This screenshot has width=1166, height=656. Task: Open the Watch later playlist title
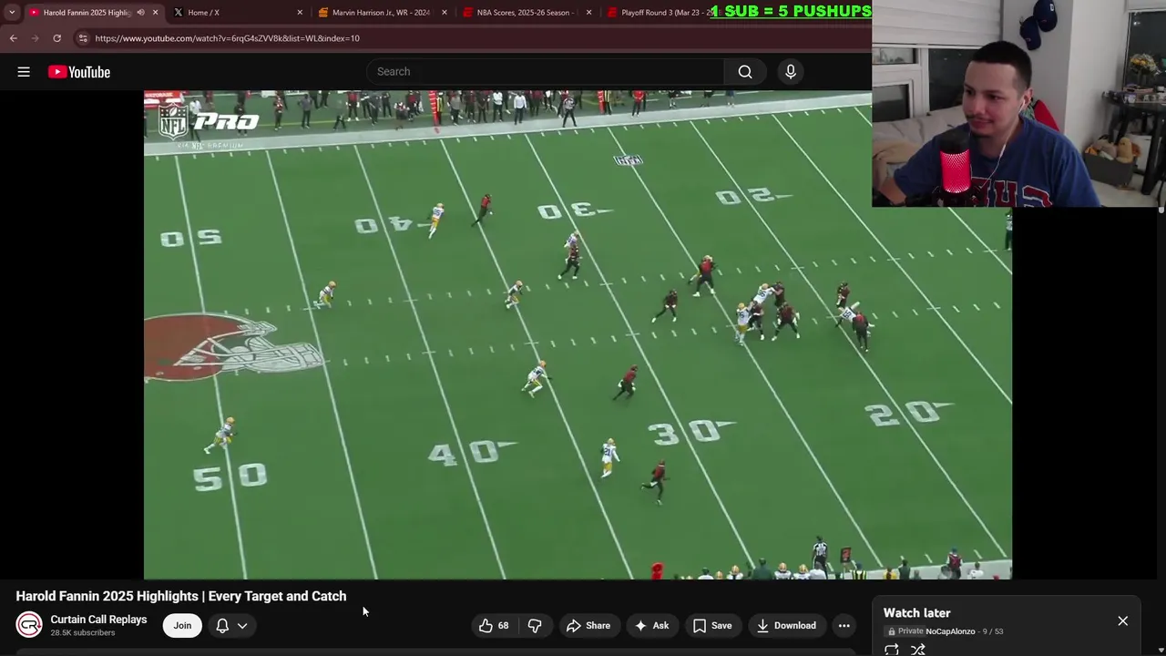point(916,613)
